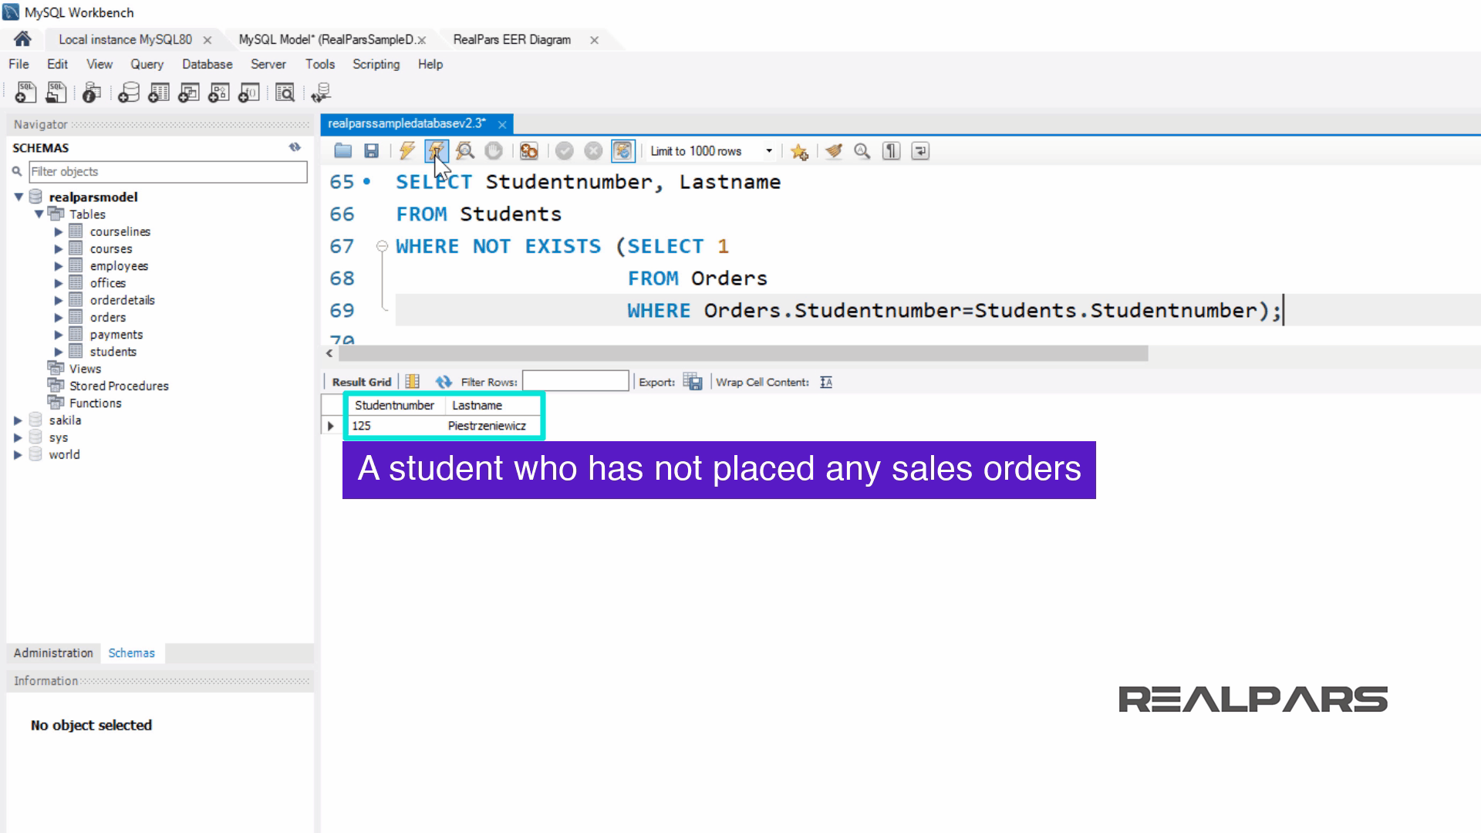Expand the students table node
Image resolution: width=1481 pixels, height=833 pixels.
pos(59,351)
